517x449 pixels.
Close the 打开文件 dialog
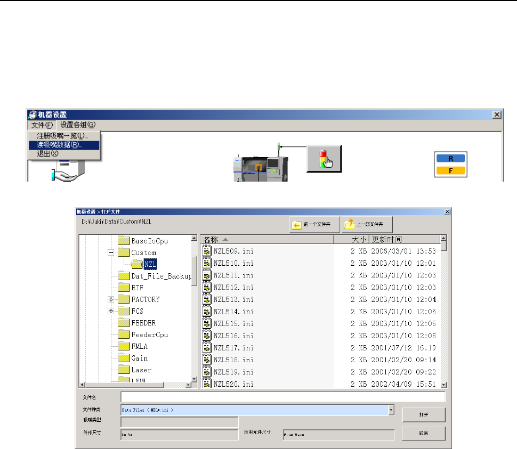tap(447, 212)
